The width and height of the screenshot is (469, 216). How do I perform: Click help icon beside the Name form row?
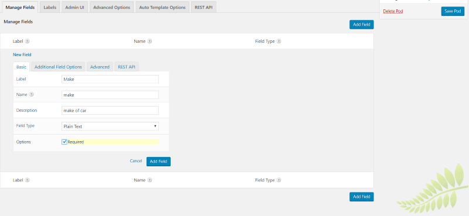click(x=32, y=94)
